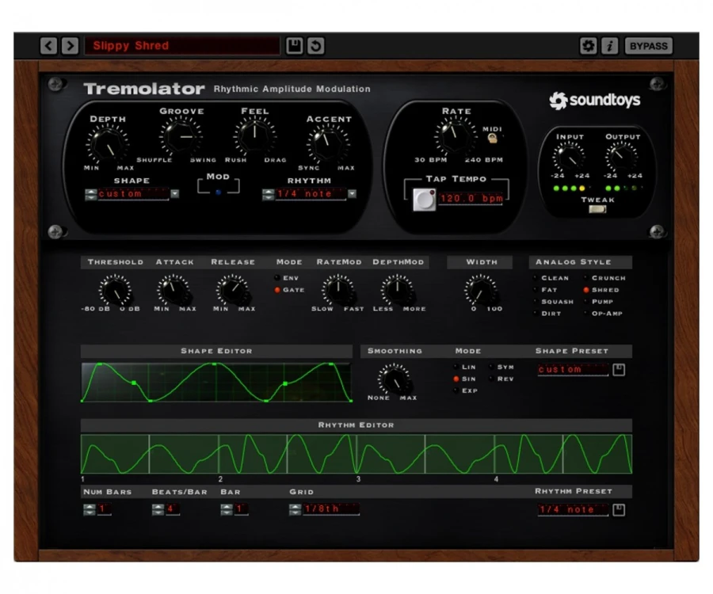Click the BYPASS button
713x594 pixels.
(x=648, y=46)
